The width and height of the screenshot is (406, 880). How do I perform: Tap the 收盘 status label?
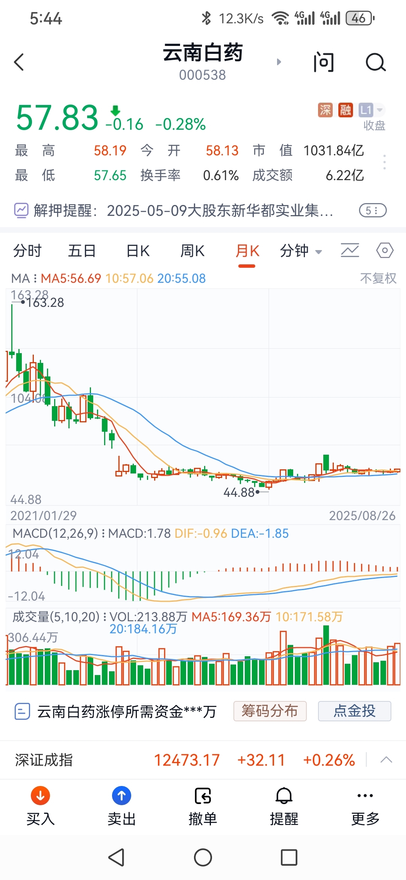pos(374,125)
